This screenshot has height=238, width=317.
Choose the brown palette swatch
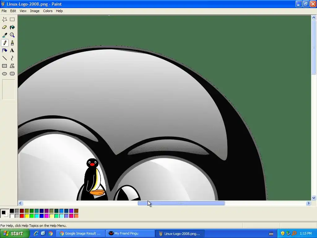coord(76,211)
